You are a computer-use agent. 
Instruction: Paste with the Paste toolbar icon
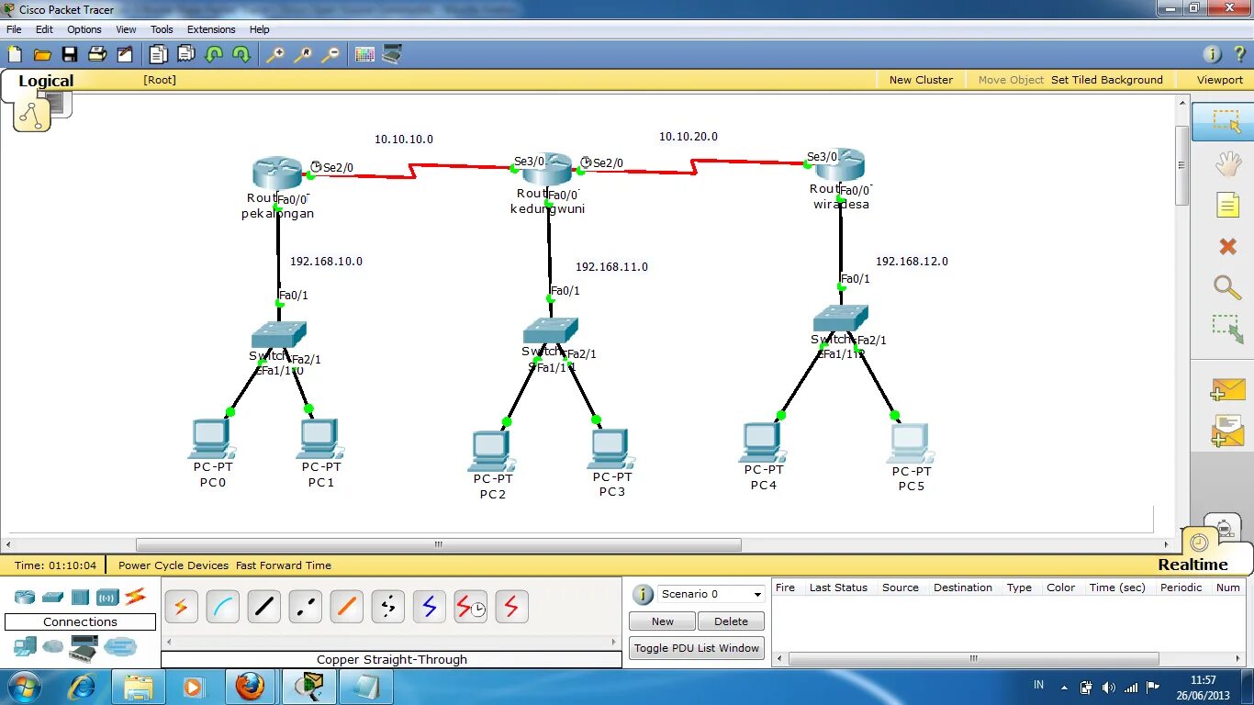click(186, 54)
